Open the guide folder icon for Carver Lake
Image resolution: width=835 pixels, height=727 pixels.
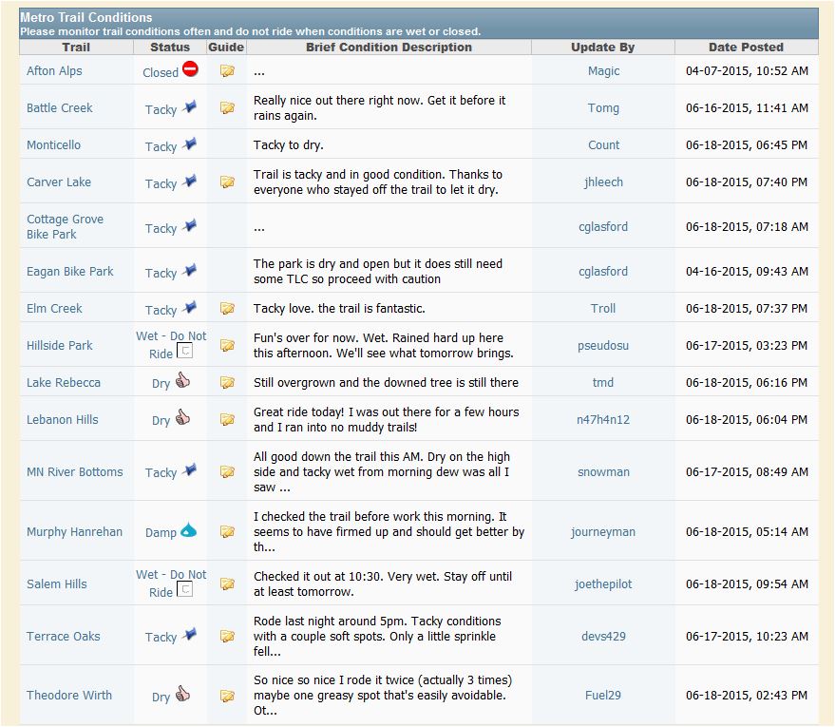click(227, 182)
